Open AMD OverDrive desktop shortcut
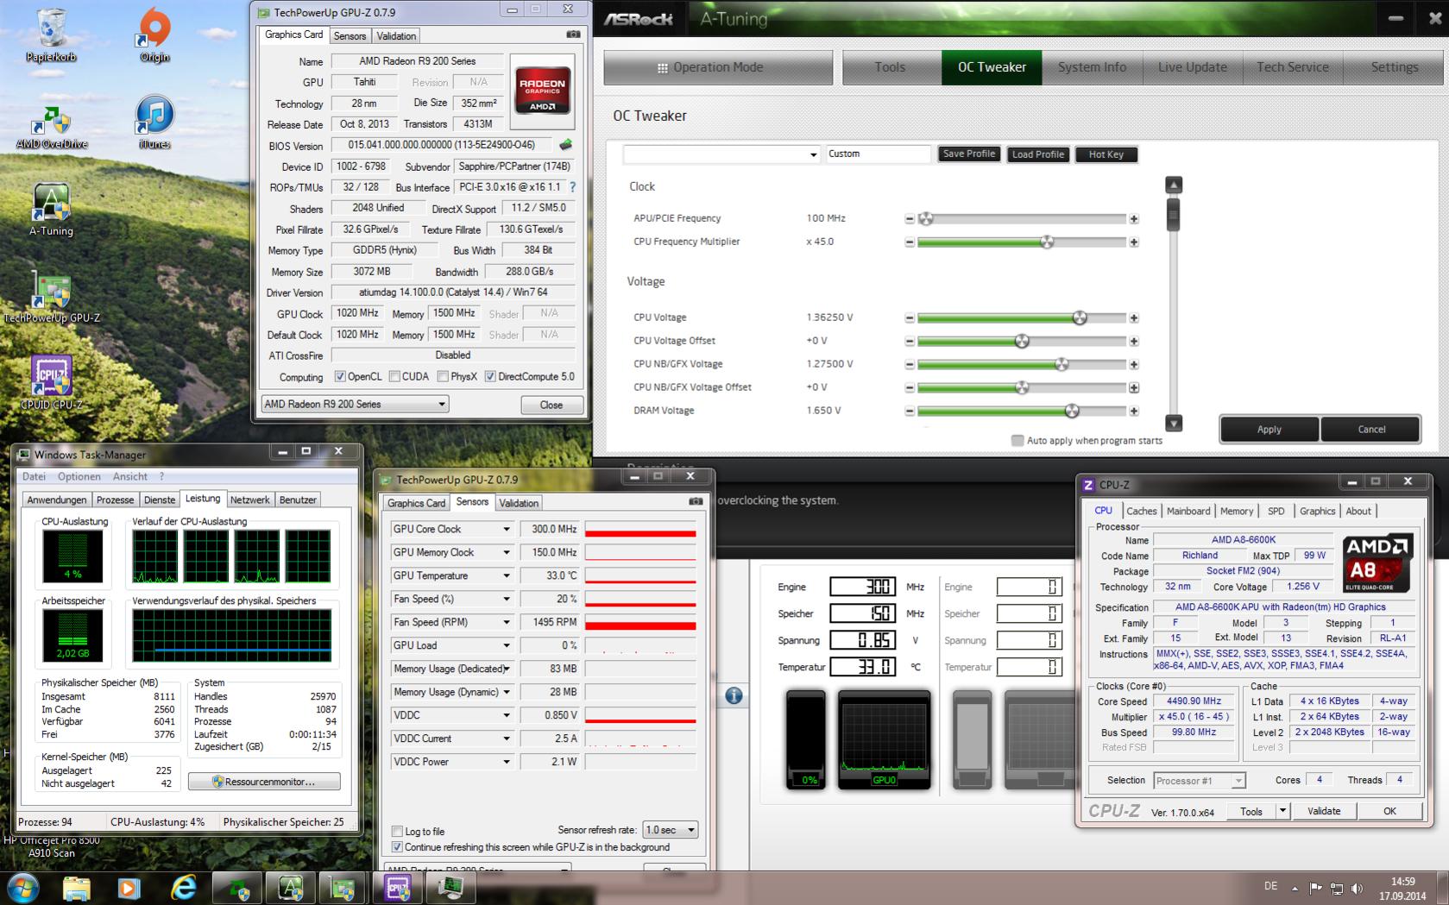This screenshot has width=1449, height=905. (x=52, y=125)
